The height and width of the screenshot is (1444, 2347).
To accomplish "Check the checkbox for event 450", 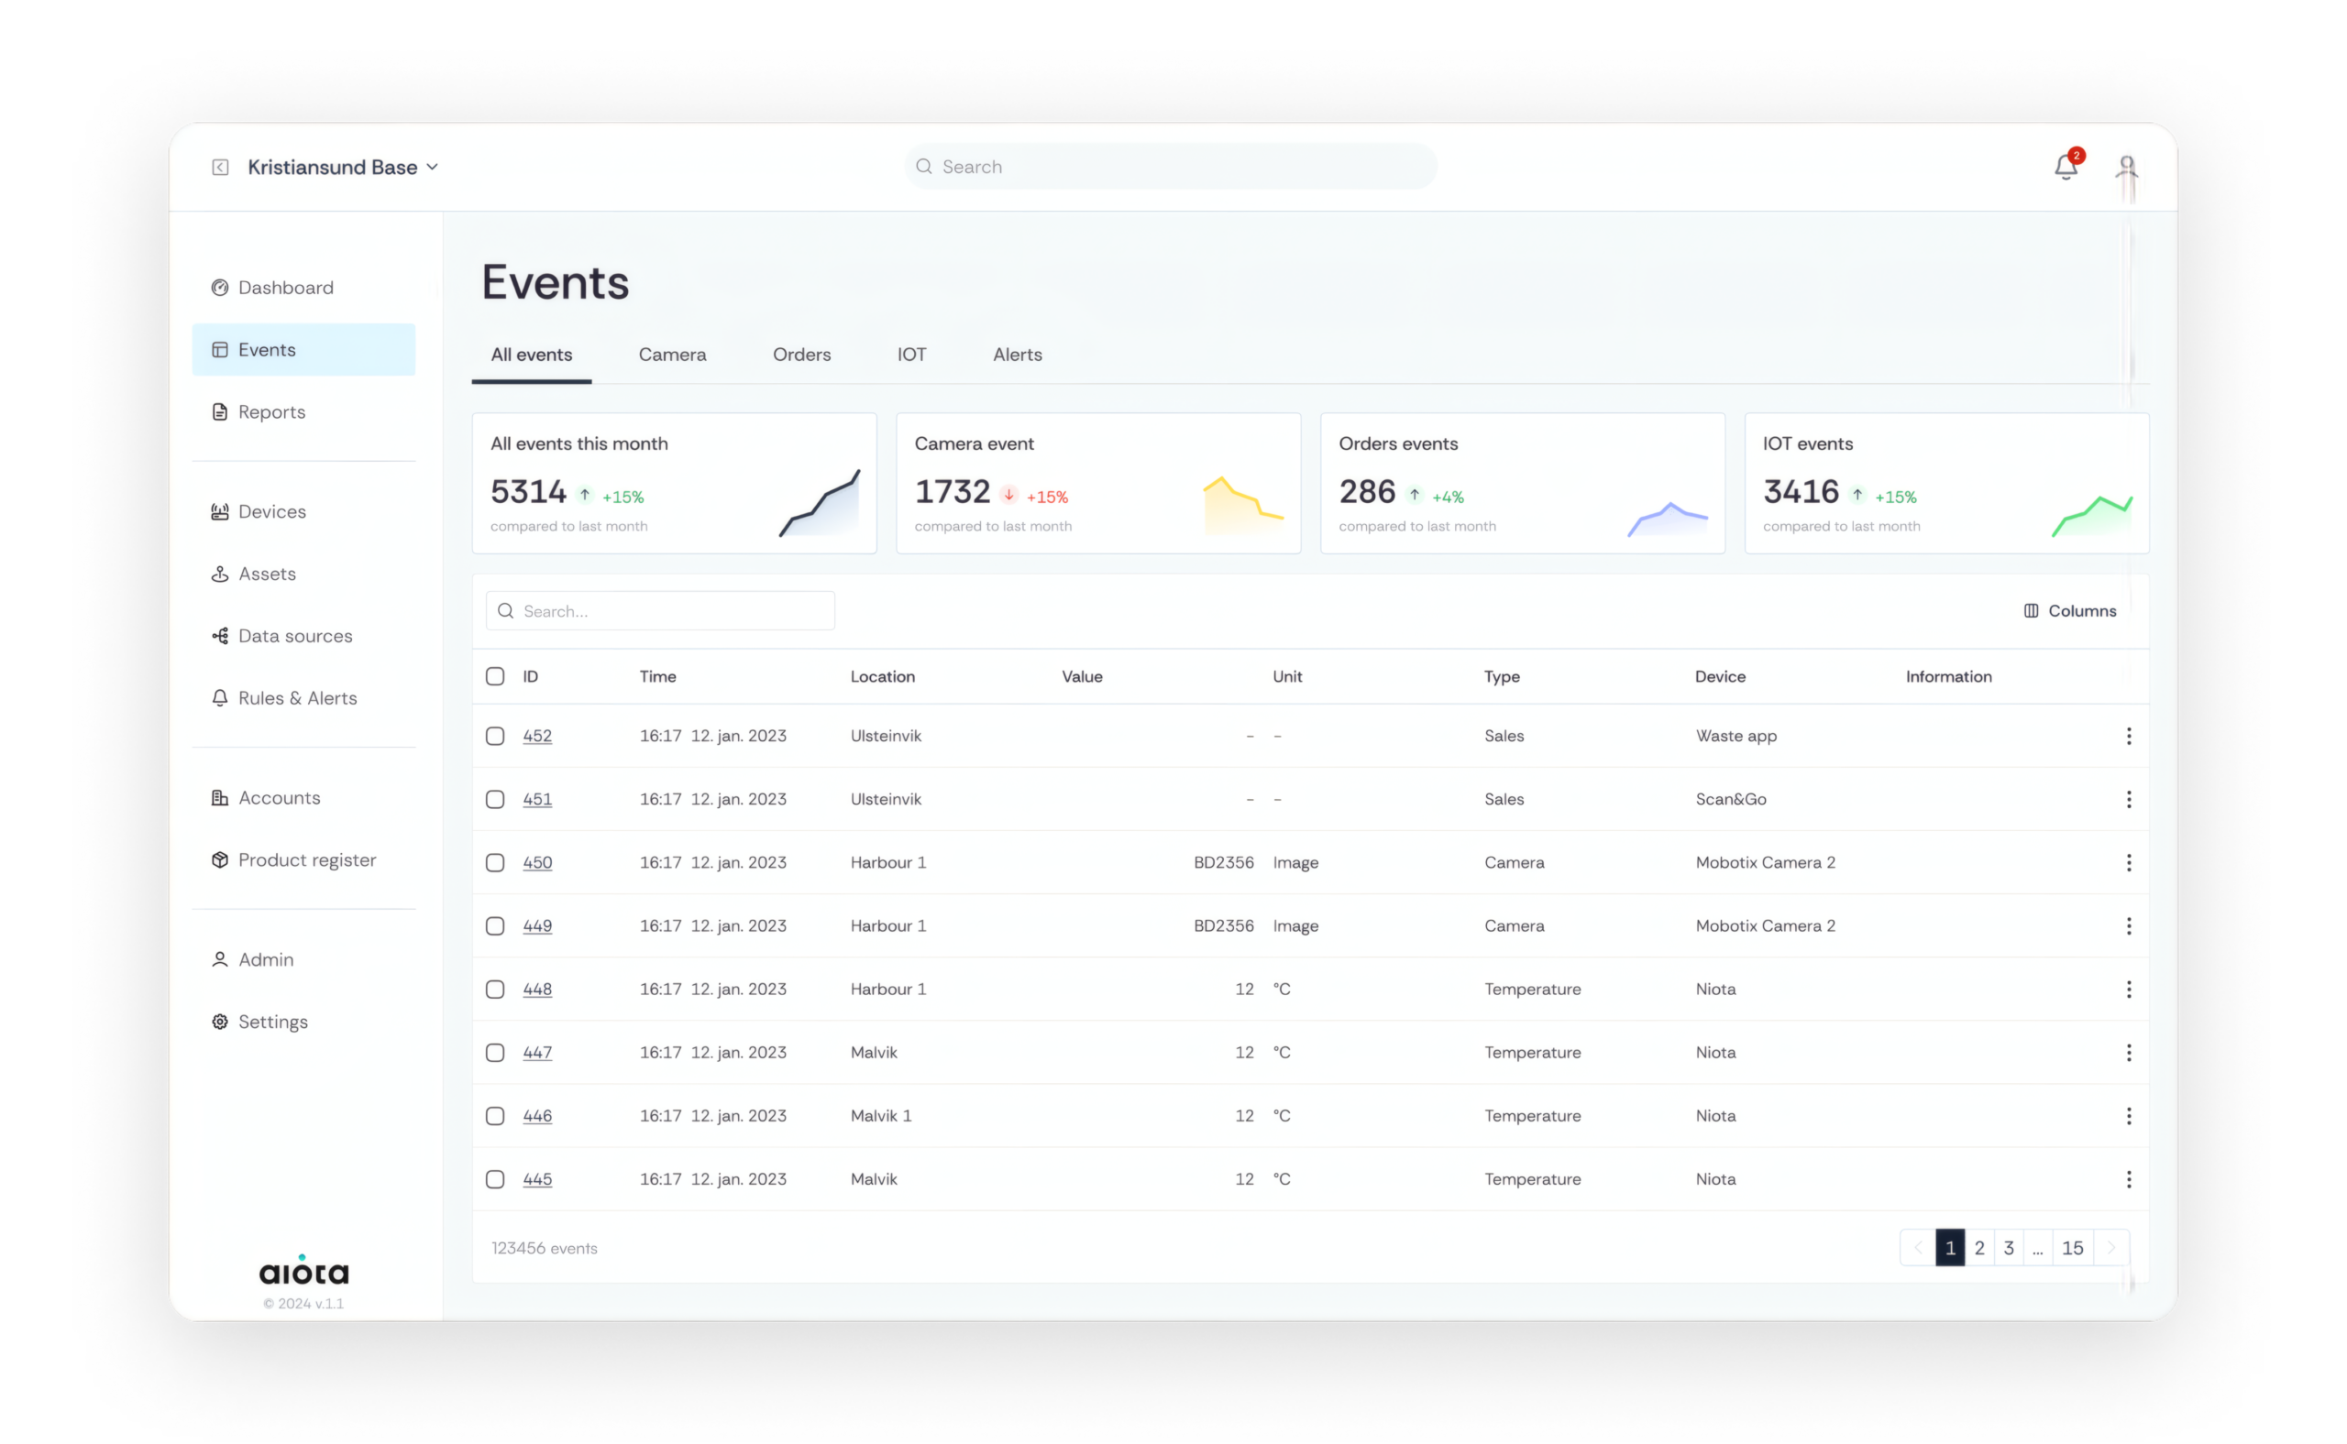I will 495,862.
